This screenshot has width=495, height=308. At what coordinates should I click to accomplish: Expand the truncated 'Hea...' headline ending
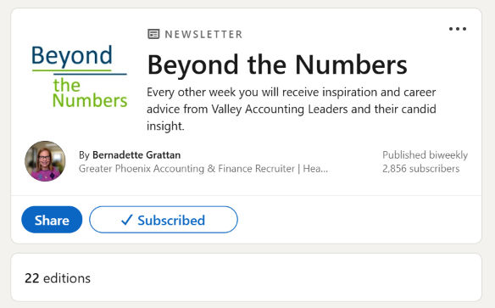coord(315,169)
